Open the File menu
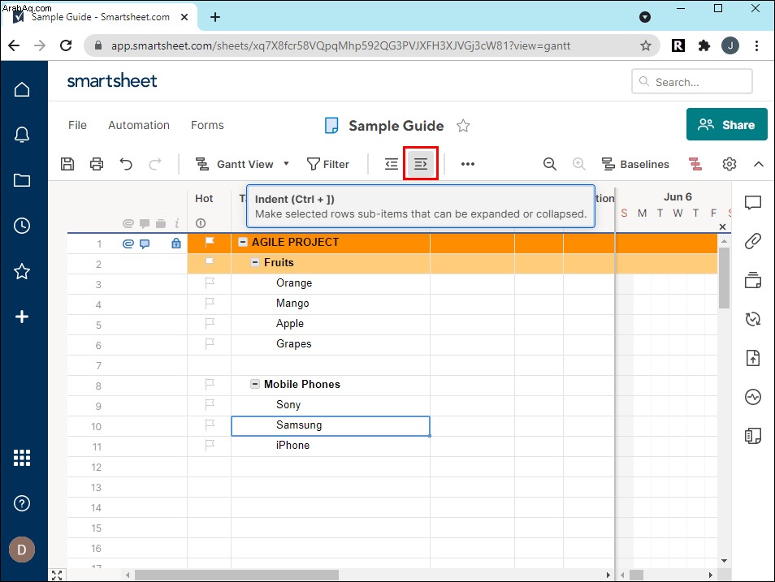The width and height of the screenshot is (775, 582). coord(78,125)
